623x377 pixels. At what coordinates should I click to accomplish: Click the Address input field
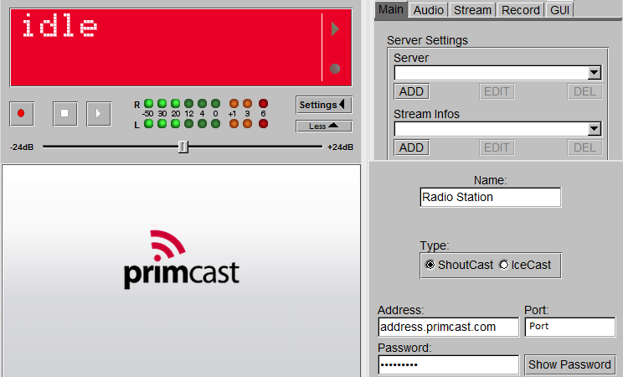point(448,327)
